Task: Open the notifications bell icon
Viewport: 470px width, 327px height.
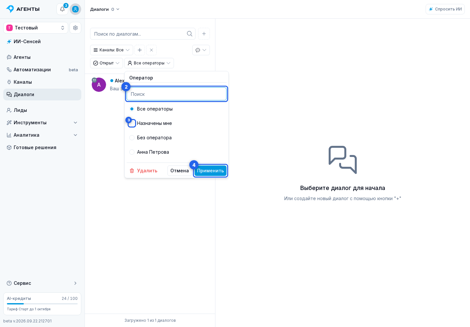Action: click(x=62, y=9)
